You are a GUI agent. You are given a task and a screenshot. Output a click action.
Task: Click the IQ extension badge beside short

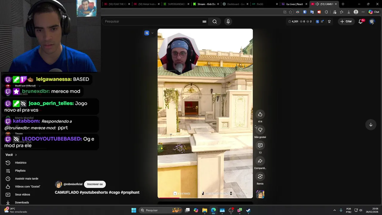pyautogui.click(x=147, y=33)
